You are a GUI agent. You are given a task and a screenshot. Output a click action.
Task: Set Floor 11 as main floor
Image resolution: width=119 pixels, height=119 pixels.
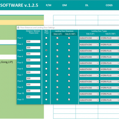click(x=46, y=99)
